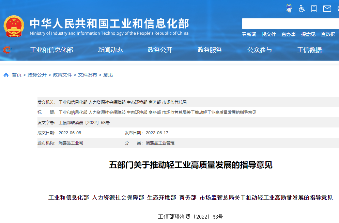
Task: Open the mobile phone version icon
Action: pyautogui.click(x=314, y=8)
